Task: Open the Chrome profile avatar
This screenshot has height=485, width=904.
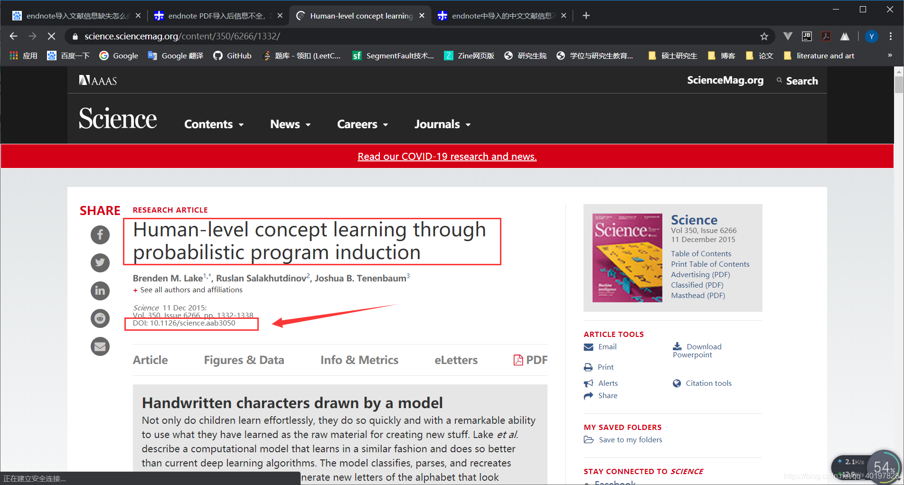Action: 872,36
